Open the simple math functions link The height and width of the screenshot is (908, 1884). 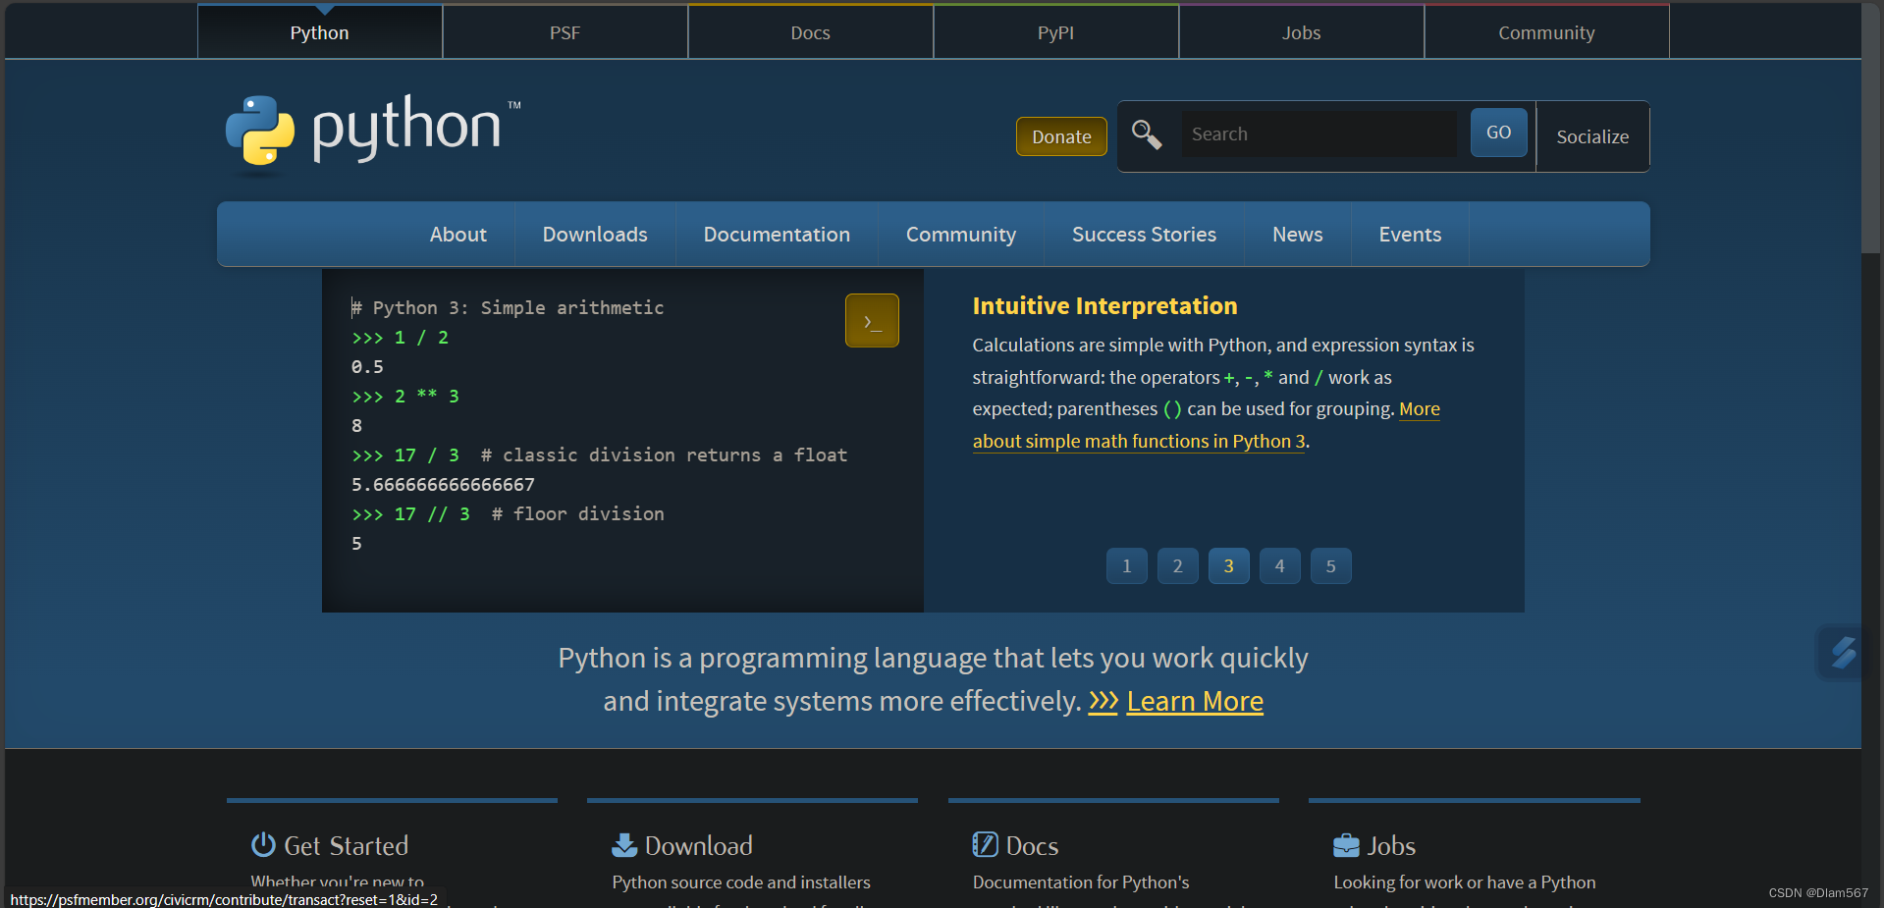tap(1139, 441)
